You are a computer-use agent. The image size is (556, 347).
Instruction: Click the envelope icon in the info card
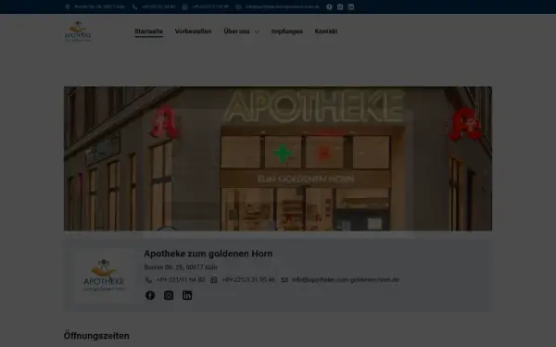[x=284, y=279]
